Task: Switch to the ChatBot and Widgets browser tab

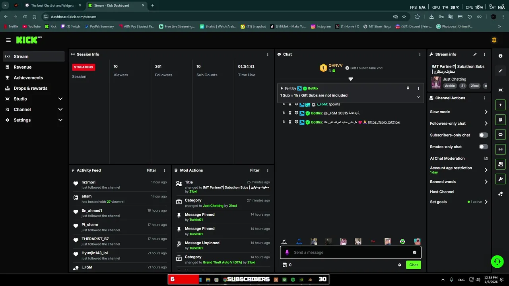Action: point(52,6)
